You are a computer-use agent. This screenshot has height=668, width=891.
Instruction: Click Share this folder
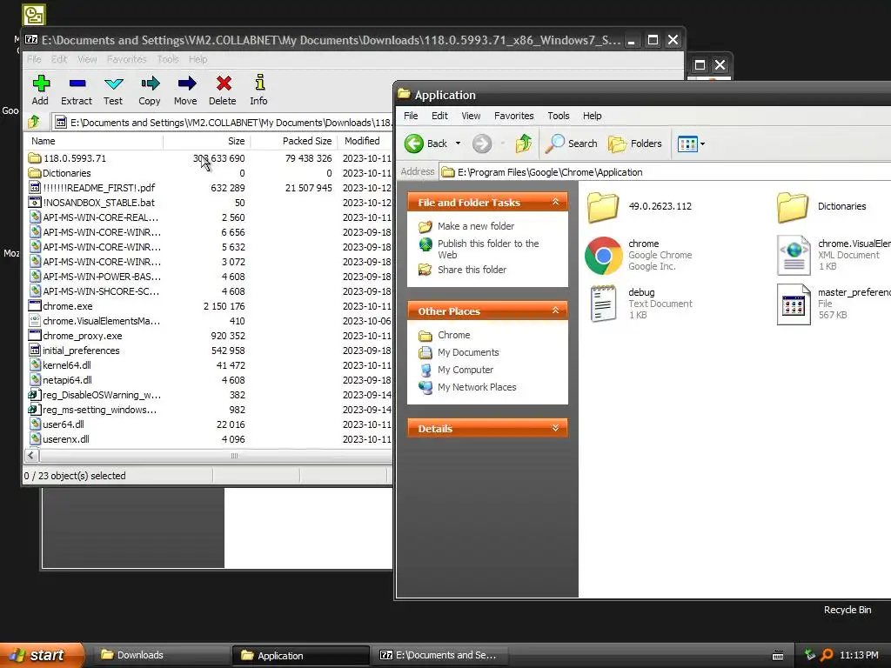pyautogui.click(x=472, y=270)
